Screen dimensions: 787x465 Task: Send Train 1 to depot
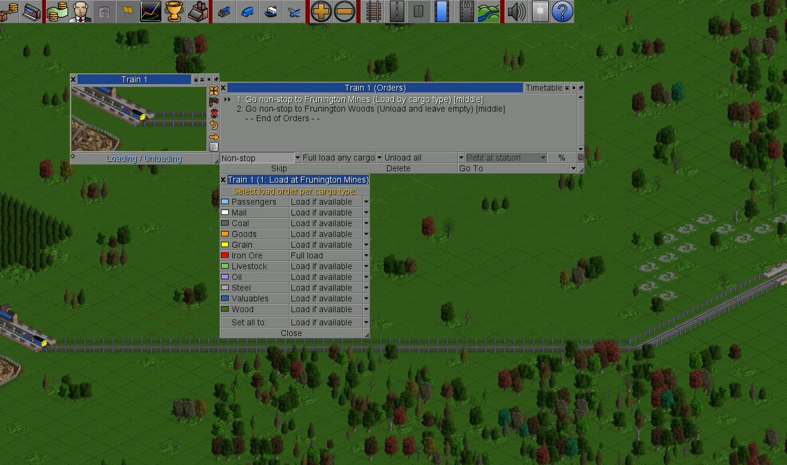click(x=214, y=102)
